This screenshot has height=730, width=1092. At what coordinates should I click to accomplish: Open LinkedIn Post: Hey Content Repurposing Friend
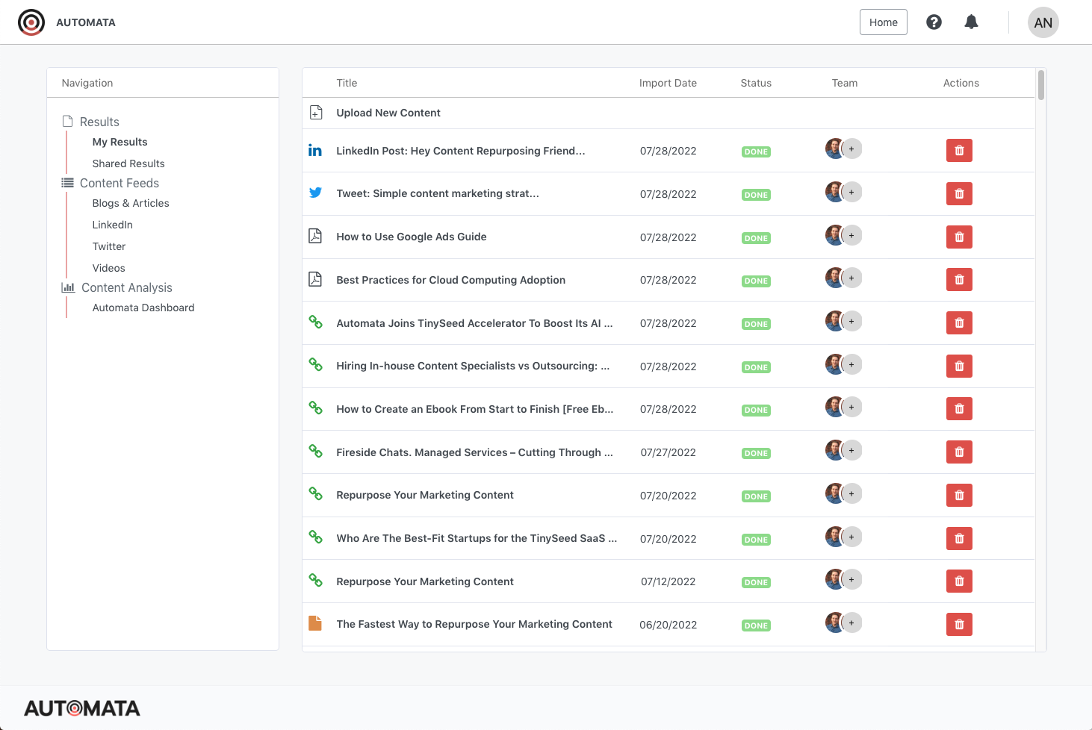(x=461, y=151)
